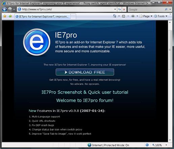
Task: Click the 100% zoom level button
Action: [157, 145]
